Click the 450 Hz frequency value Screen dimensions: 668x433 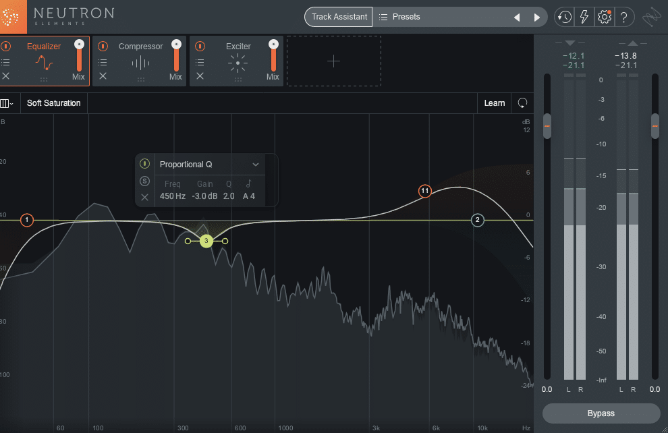point(173,196)
